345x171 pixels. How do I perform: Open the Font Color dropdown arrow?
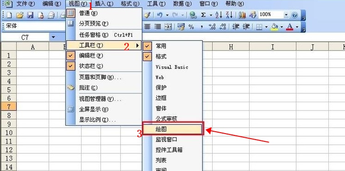pyautogui.click(x=297, y=27)
